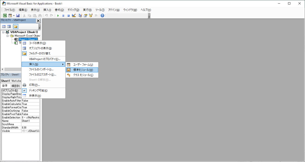Select the Name property value Sheet1
The image size is (305, 162).
(x=30, y=121)
